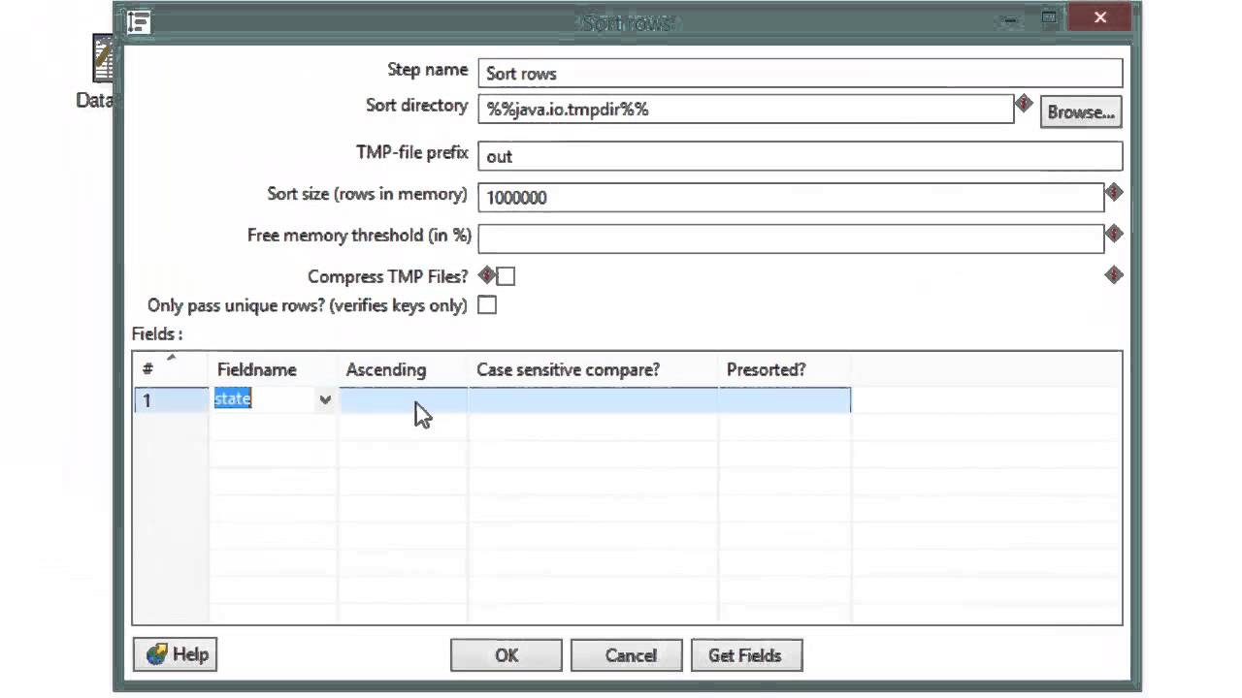Click the Sort size rows in memory field
This screenshot has height=698, width=1242.
[791, 197]
